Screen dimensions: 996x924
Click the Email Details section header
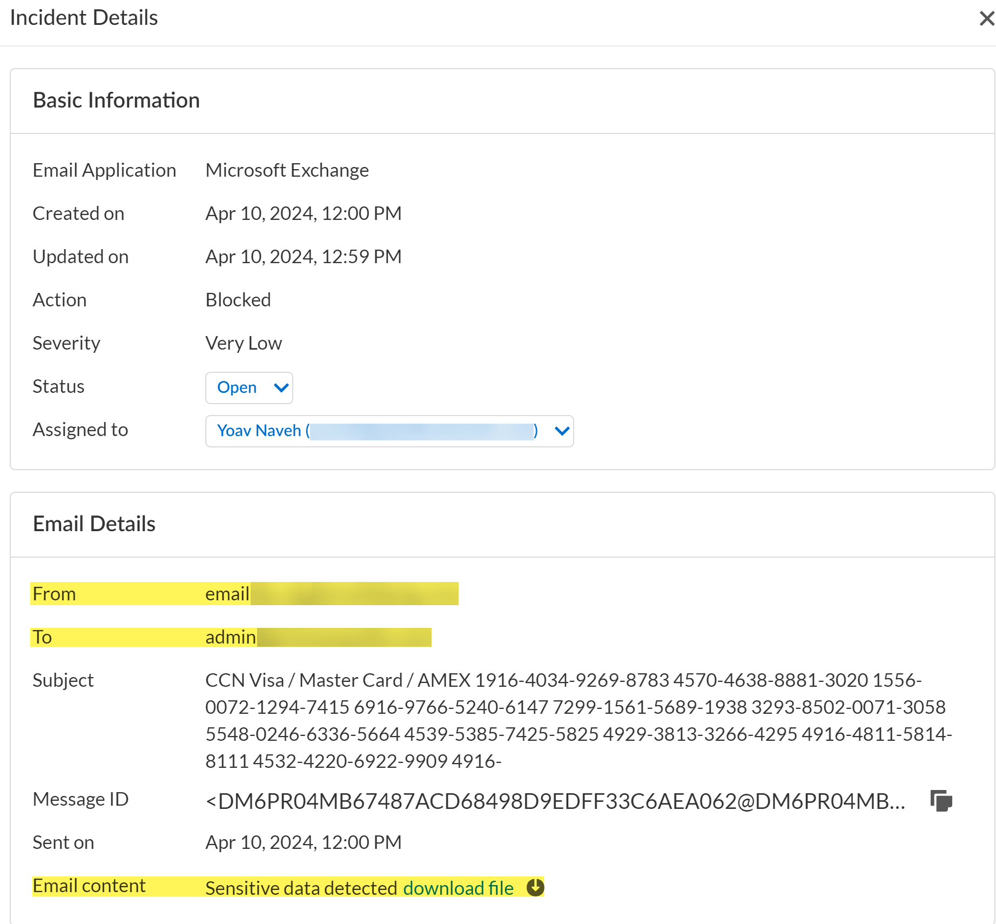[x=94, y=524]
